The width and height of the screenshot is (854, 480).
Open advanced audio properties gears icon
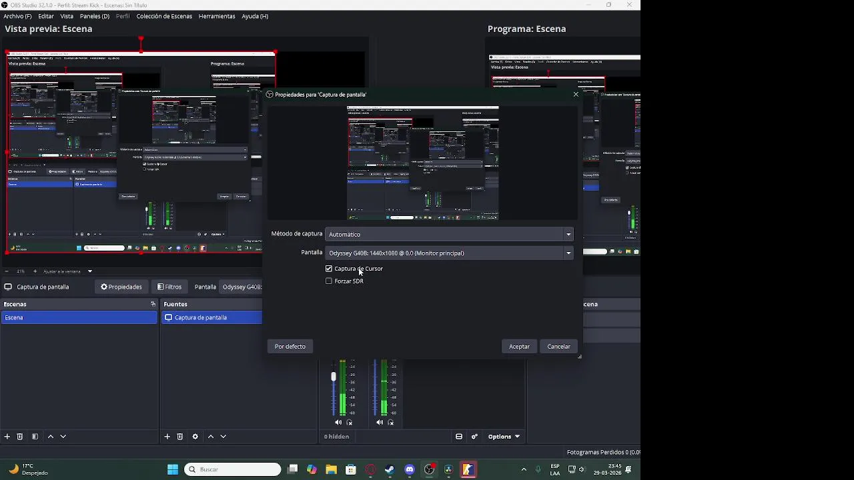[474, 437]
